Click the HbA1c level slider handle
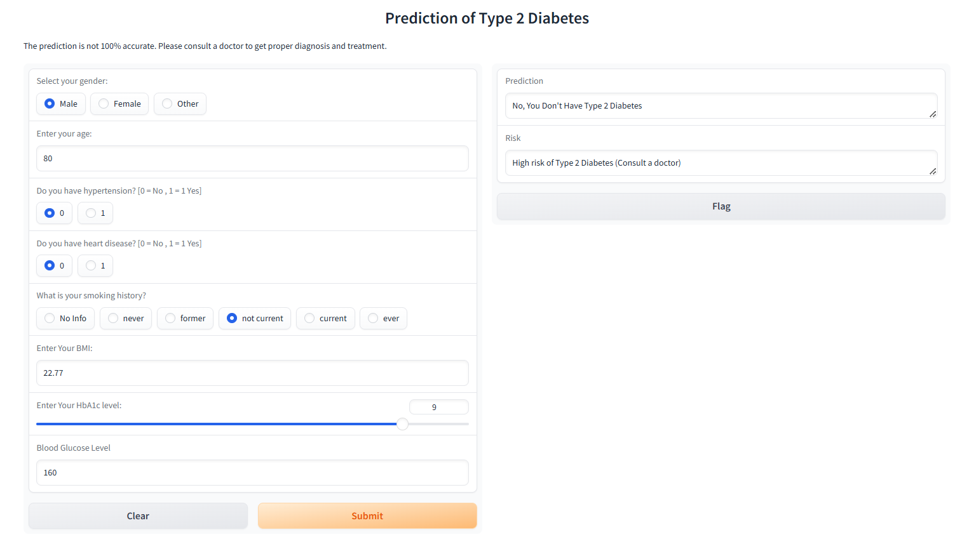955x544 pixels. coord(403,424)
